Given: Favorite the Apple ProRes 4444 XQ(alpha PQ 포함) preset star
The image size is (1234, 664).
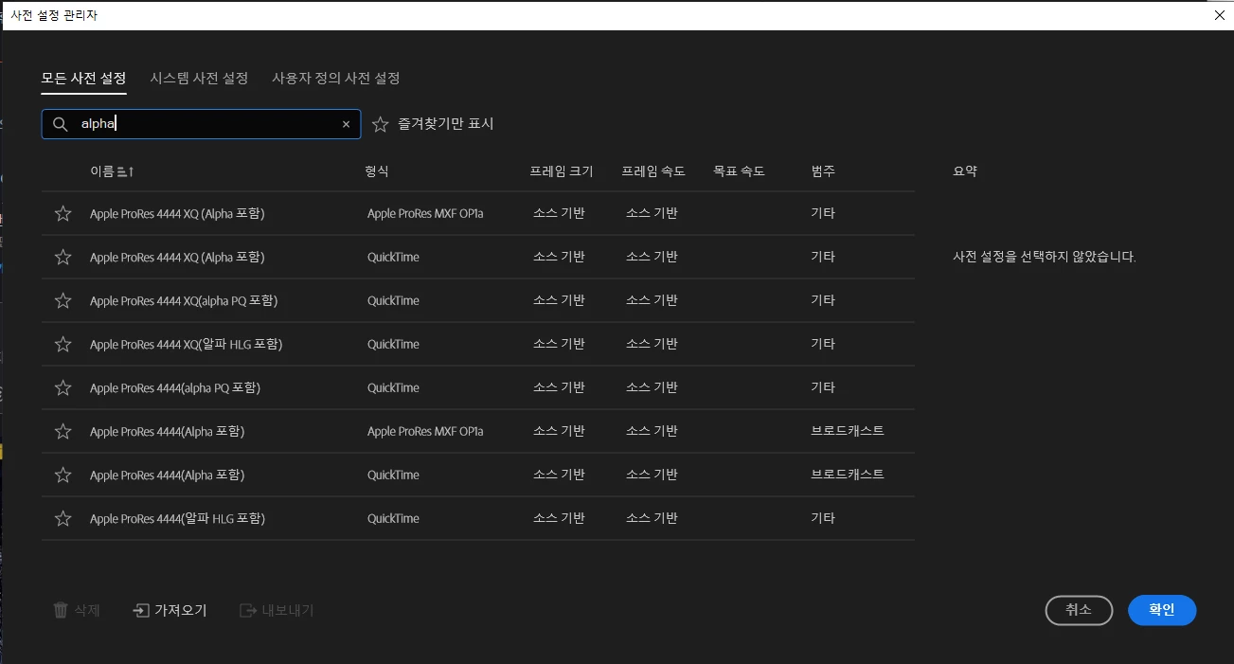Looking at the screenshot, I should click(x=63, y=300).
